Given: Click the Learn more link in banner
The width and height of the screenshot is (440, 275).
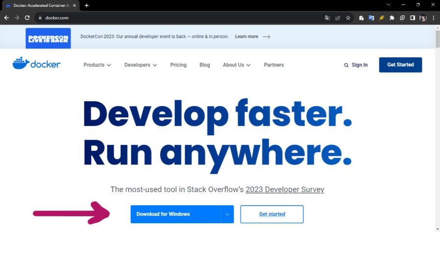Looking at the screenshot, I should (x=246, y=37).
